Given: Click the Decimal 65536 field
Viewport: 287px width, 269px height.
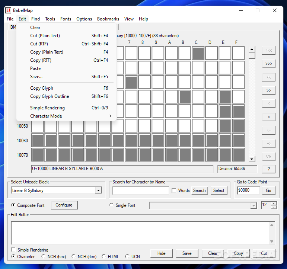Looking at the screenshot, I should coord(237,169).
